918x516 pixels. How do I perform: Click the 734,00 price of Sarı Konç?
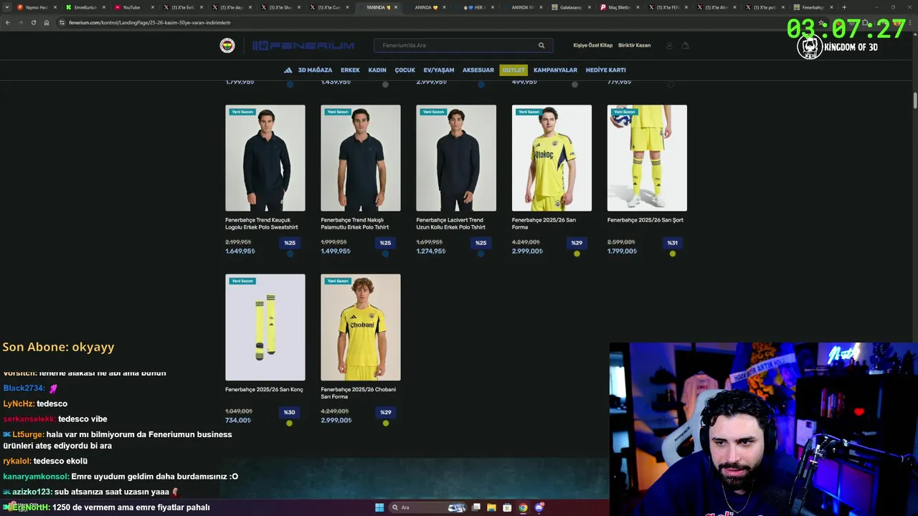[238, 420]
